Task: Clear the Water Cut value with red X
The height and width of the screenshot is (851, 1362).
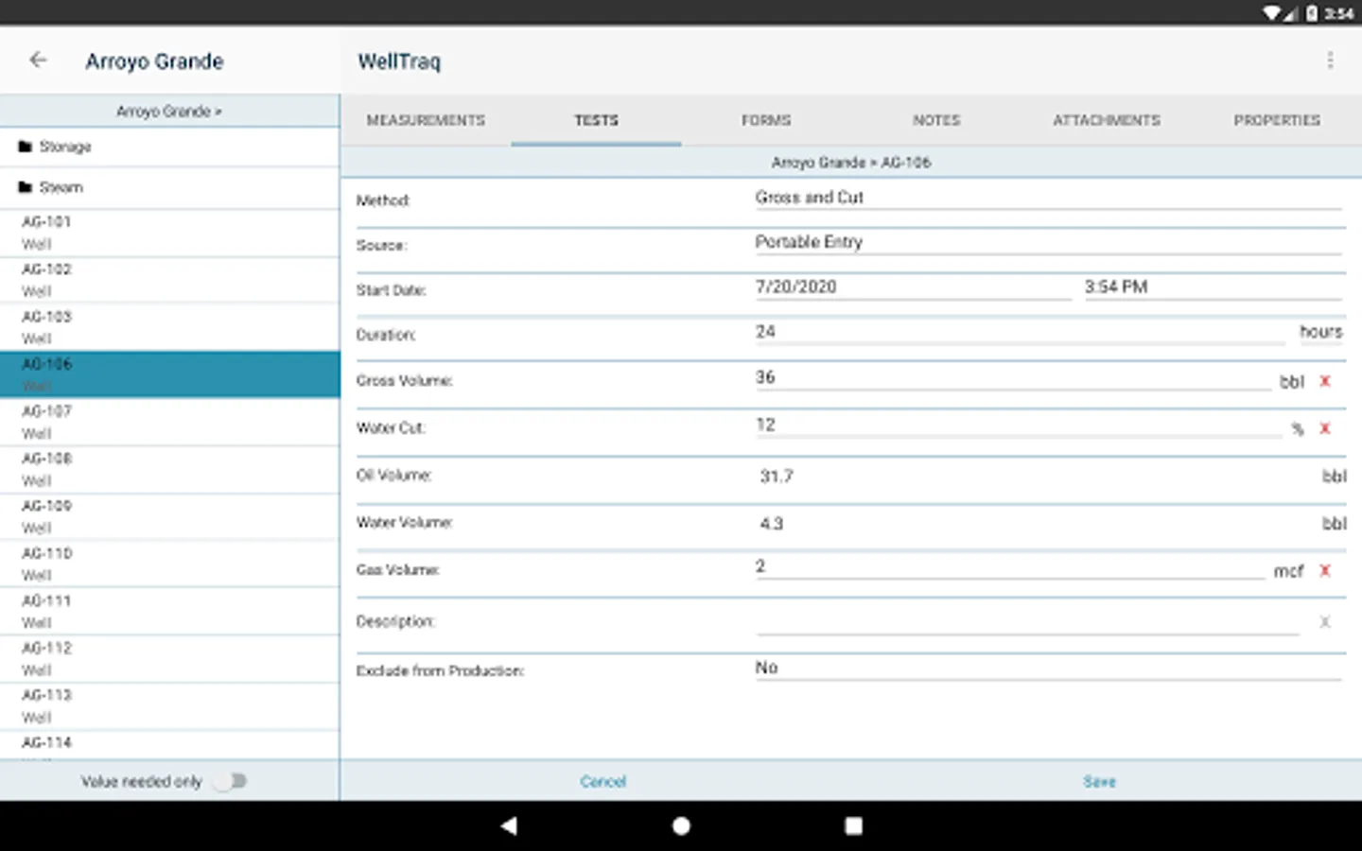Action: 1325,428
